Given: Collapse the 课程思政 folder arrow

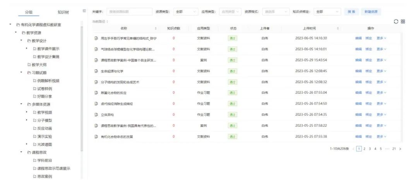Looking at the screenshot, I should point(21,153).
